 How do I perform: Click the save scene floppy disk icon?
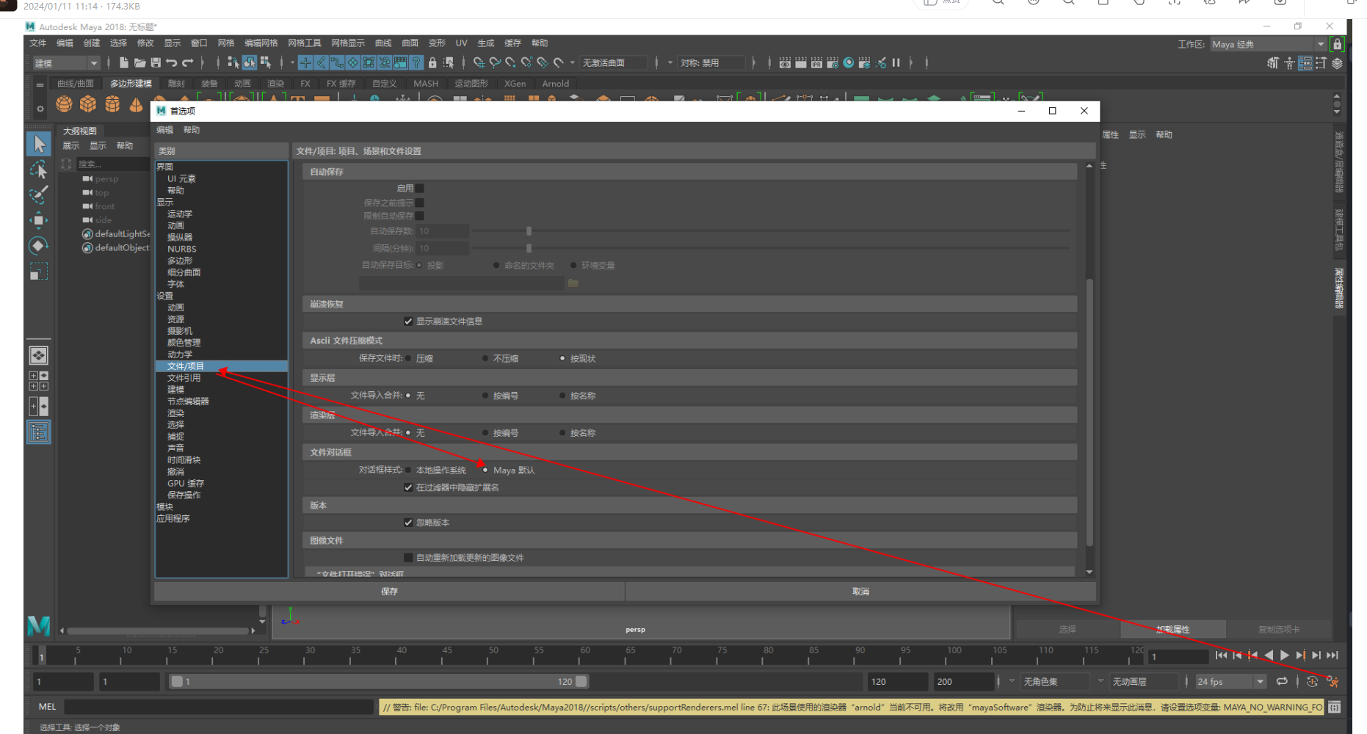point(156,63)
